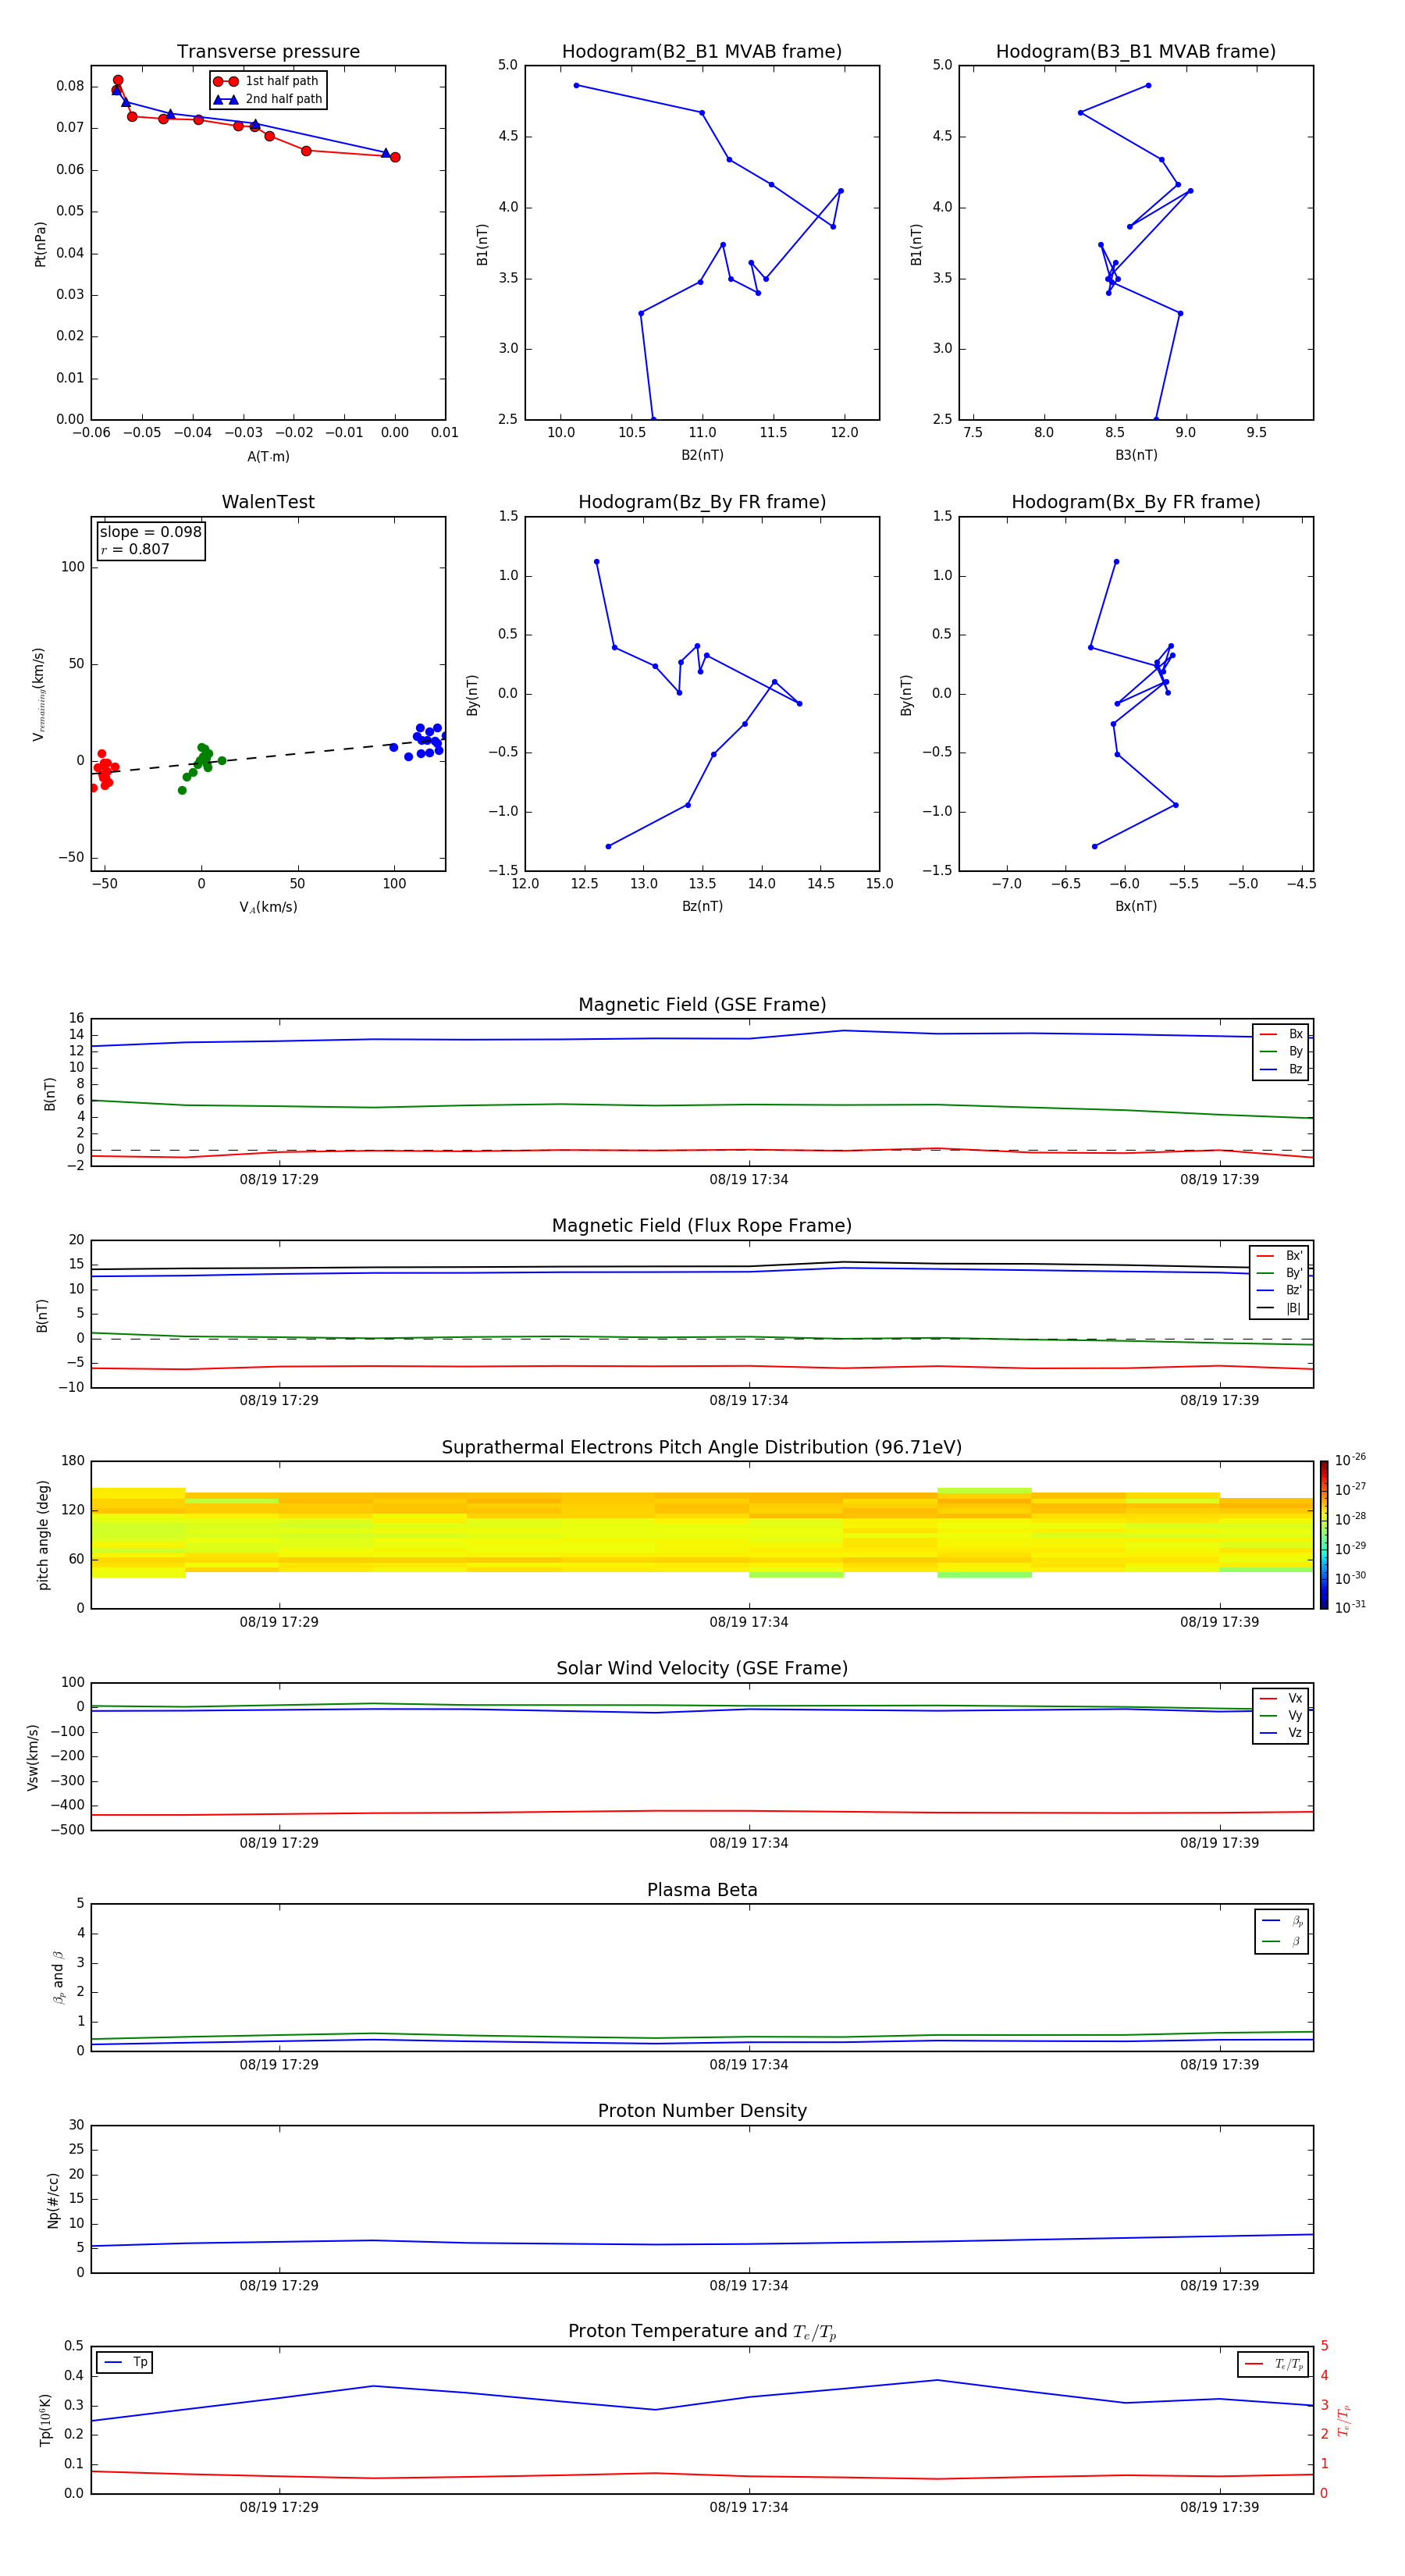
Task: Click the 'pitch angle (deg)' axis label
Action: (x=43, y=1535)
